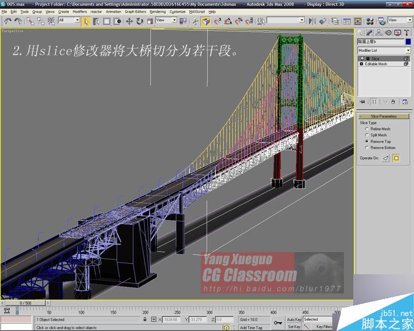Screen dimensions: 414x331
Task: Undo the last action with Undo arrow
Action: coord(8,21)
